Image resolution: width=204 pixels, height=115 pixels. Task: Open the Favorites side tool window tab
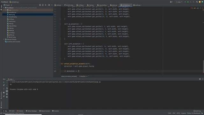click(1, 105)
